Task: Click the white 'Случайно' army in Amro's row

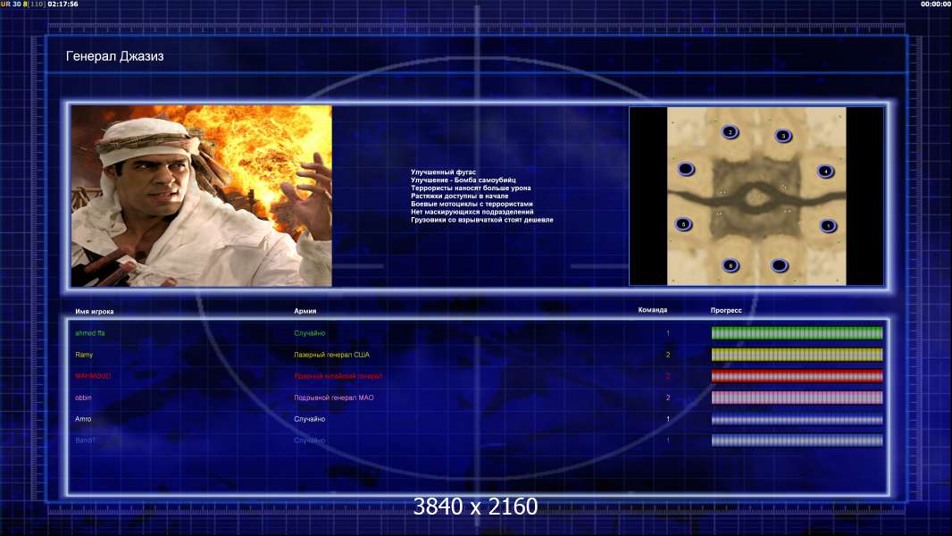Action: (x=310, y=419)
